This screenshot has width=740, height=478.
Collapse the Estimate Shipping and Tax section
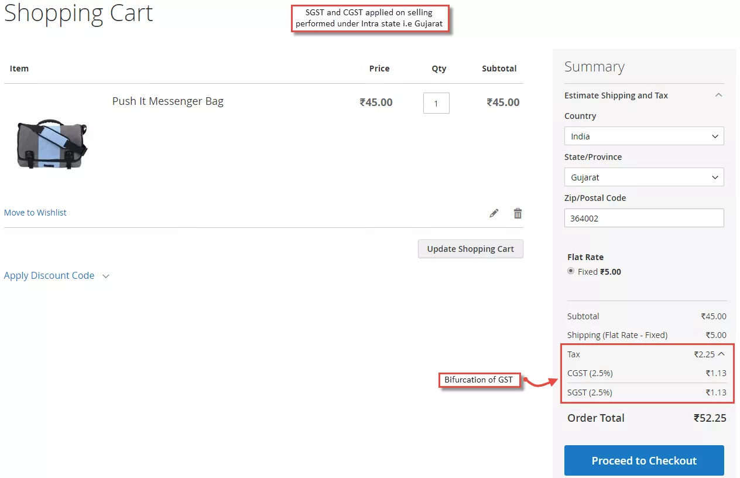[719, 95]
